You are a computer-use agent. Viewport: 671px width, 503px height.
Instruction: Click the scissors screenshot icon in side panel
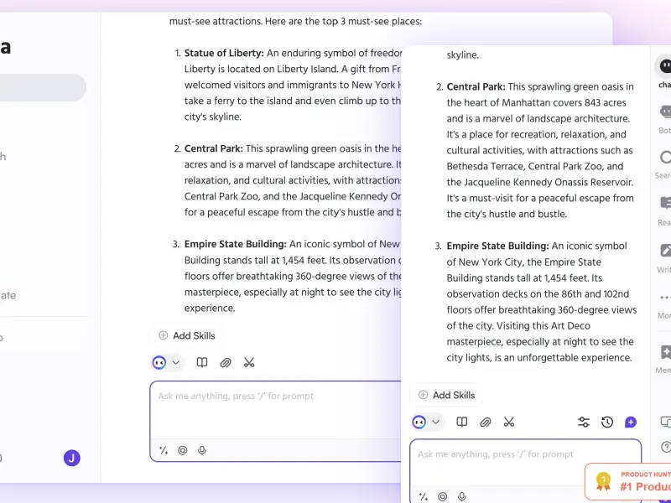coord(509,423)
